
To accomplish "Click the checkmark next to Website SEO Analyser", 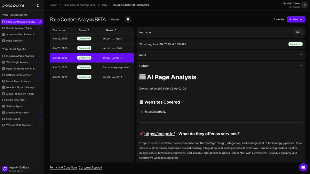I will click(x=40, y=125).
